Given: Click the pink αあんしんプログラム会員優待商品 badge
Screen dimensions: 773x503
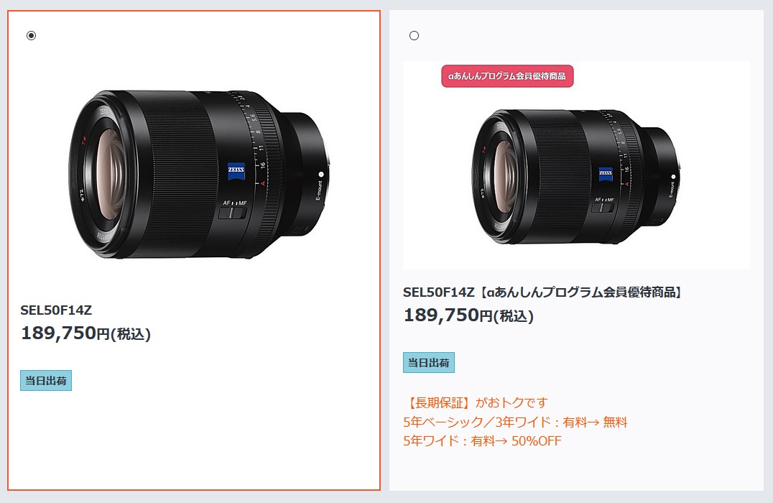Looking at the screenshot, I should click(507, 76).
